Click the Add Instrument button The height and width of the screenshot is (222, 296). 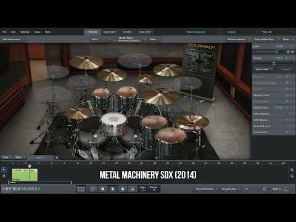pos(13,39)
